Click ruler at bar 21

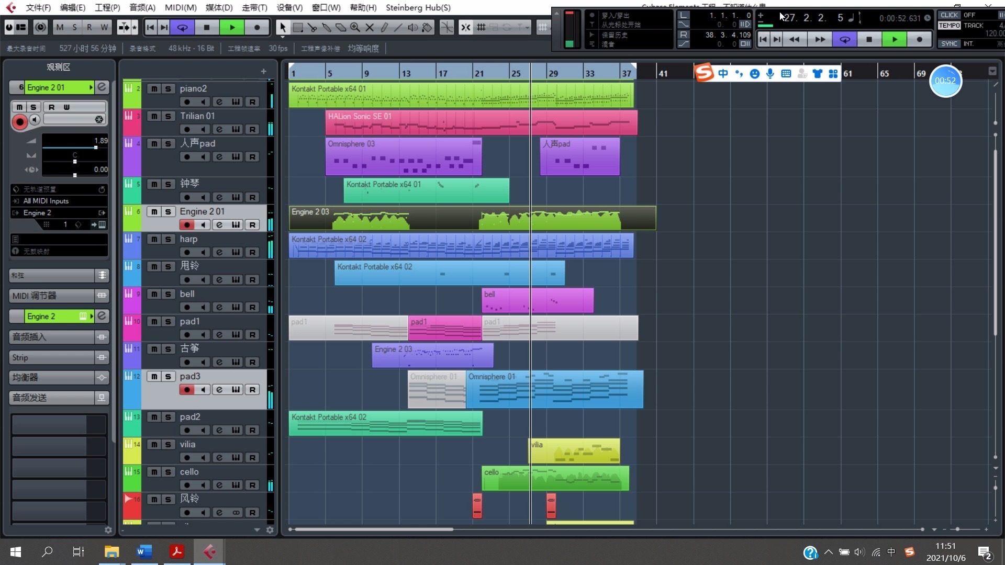tap(478, 73)
